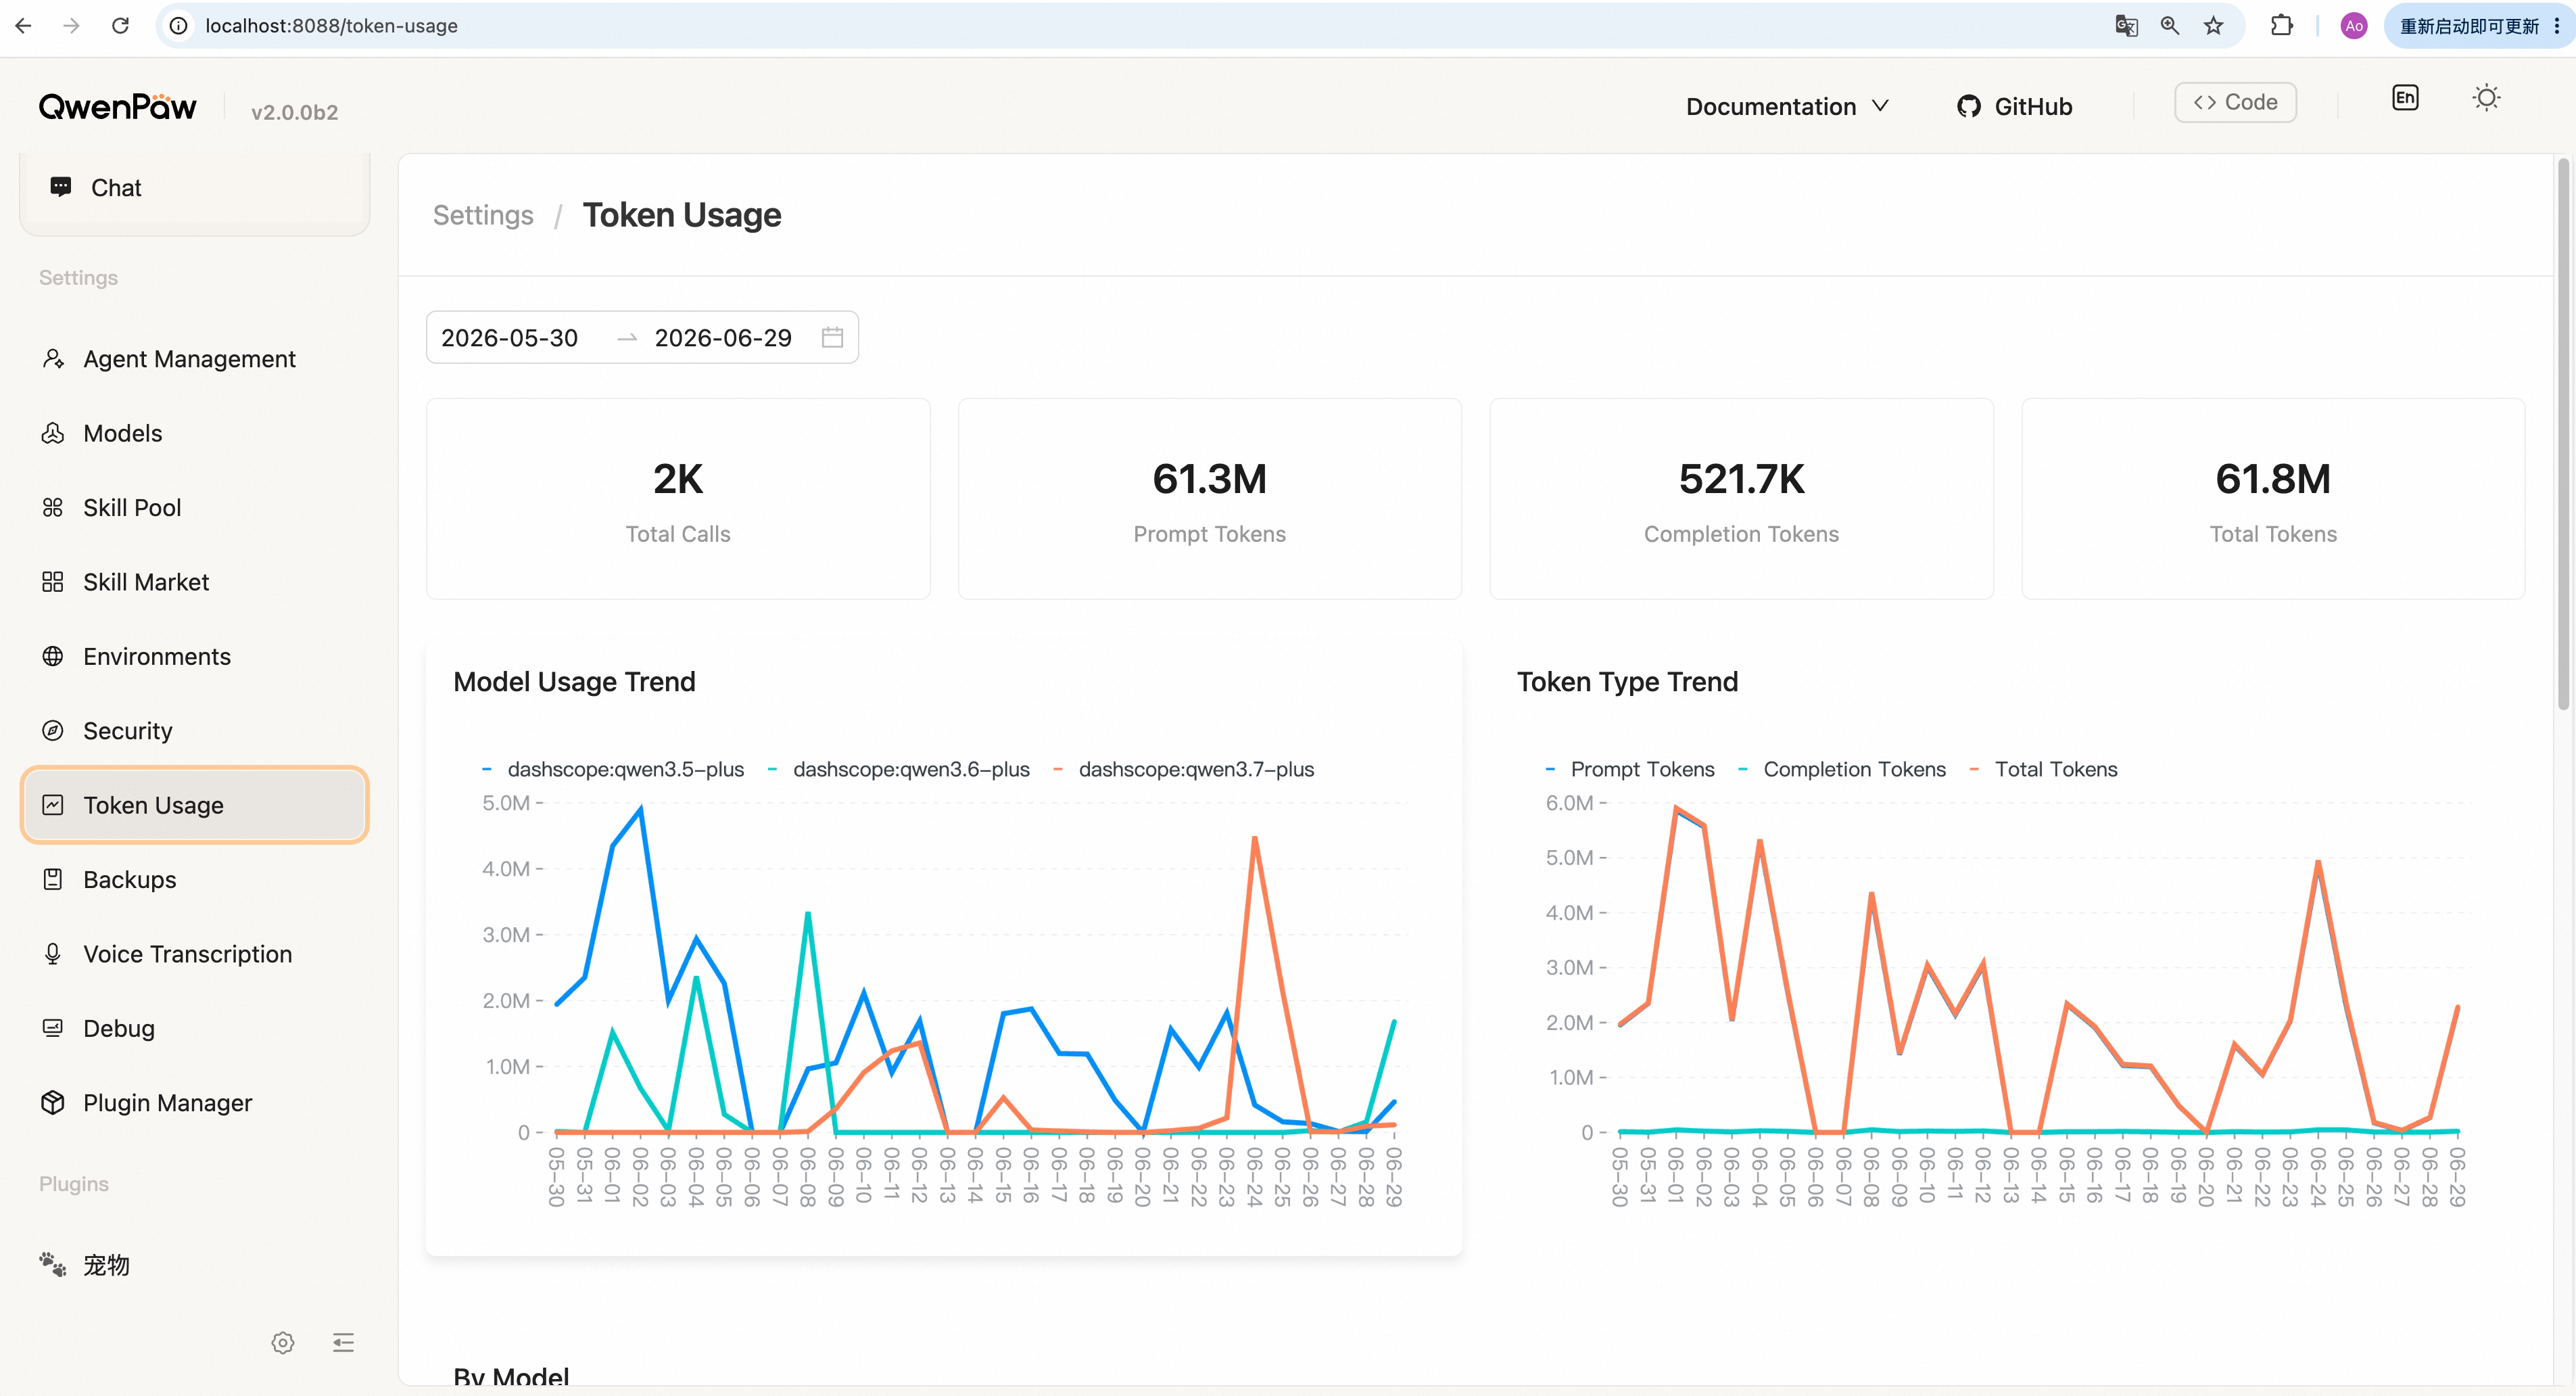Bookmark page with the star icon
This screenshot has width=2576, height=1396.
click(2213, 25)
